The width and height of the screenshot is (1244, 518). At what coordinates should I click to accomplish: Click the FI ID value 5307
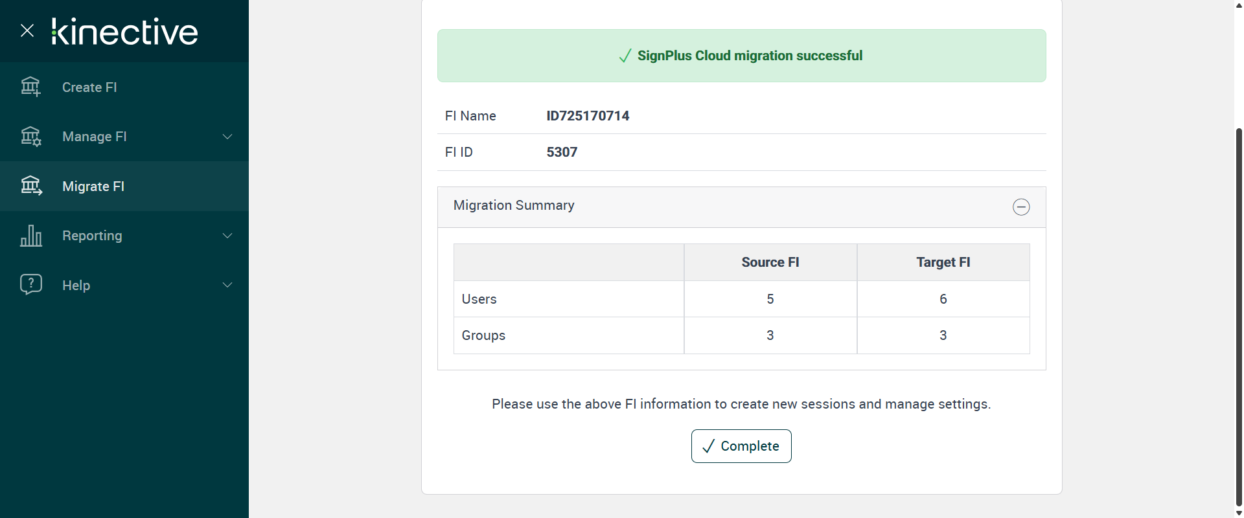coord(562,152)
